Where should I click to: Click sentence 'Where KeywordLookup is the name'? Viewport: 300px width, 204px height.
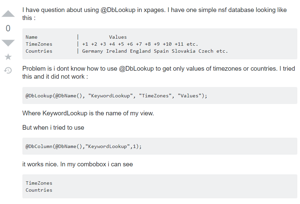(88, 113)
